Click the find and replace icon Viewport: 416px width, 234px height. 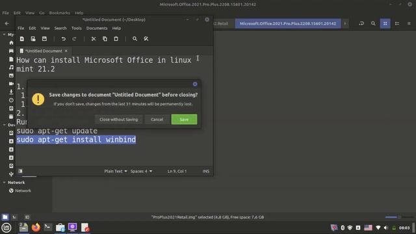click(146, 39)
